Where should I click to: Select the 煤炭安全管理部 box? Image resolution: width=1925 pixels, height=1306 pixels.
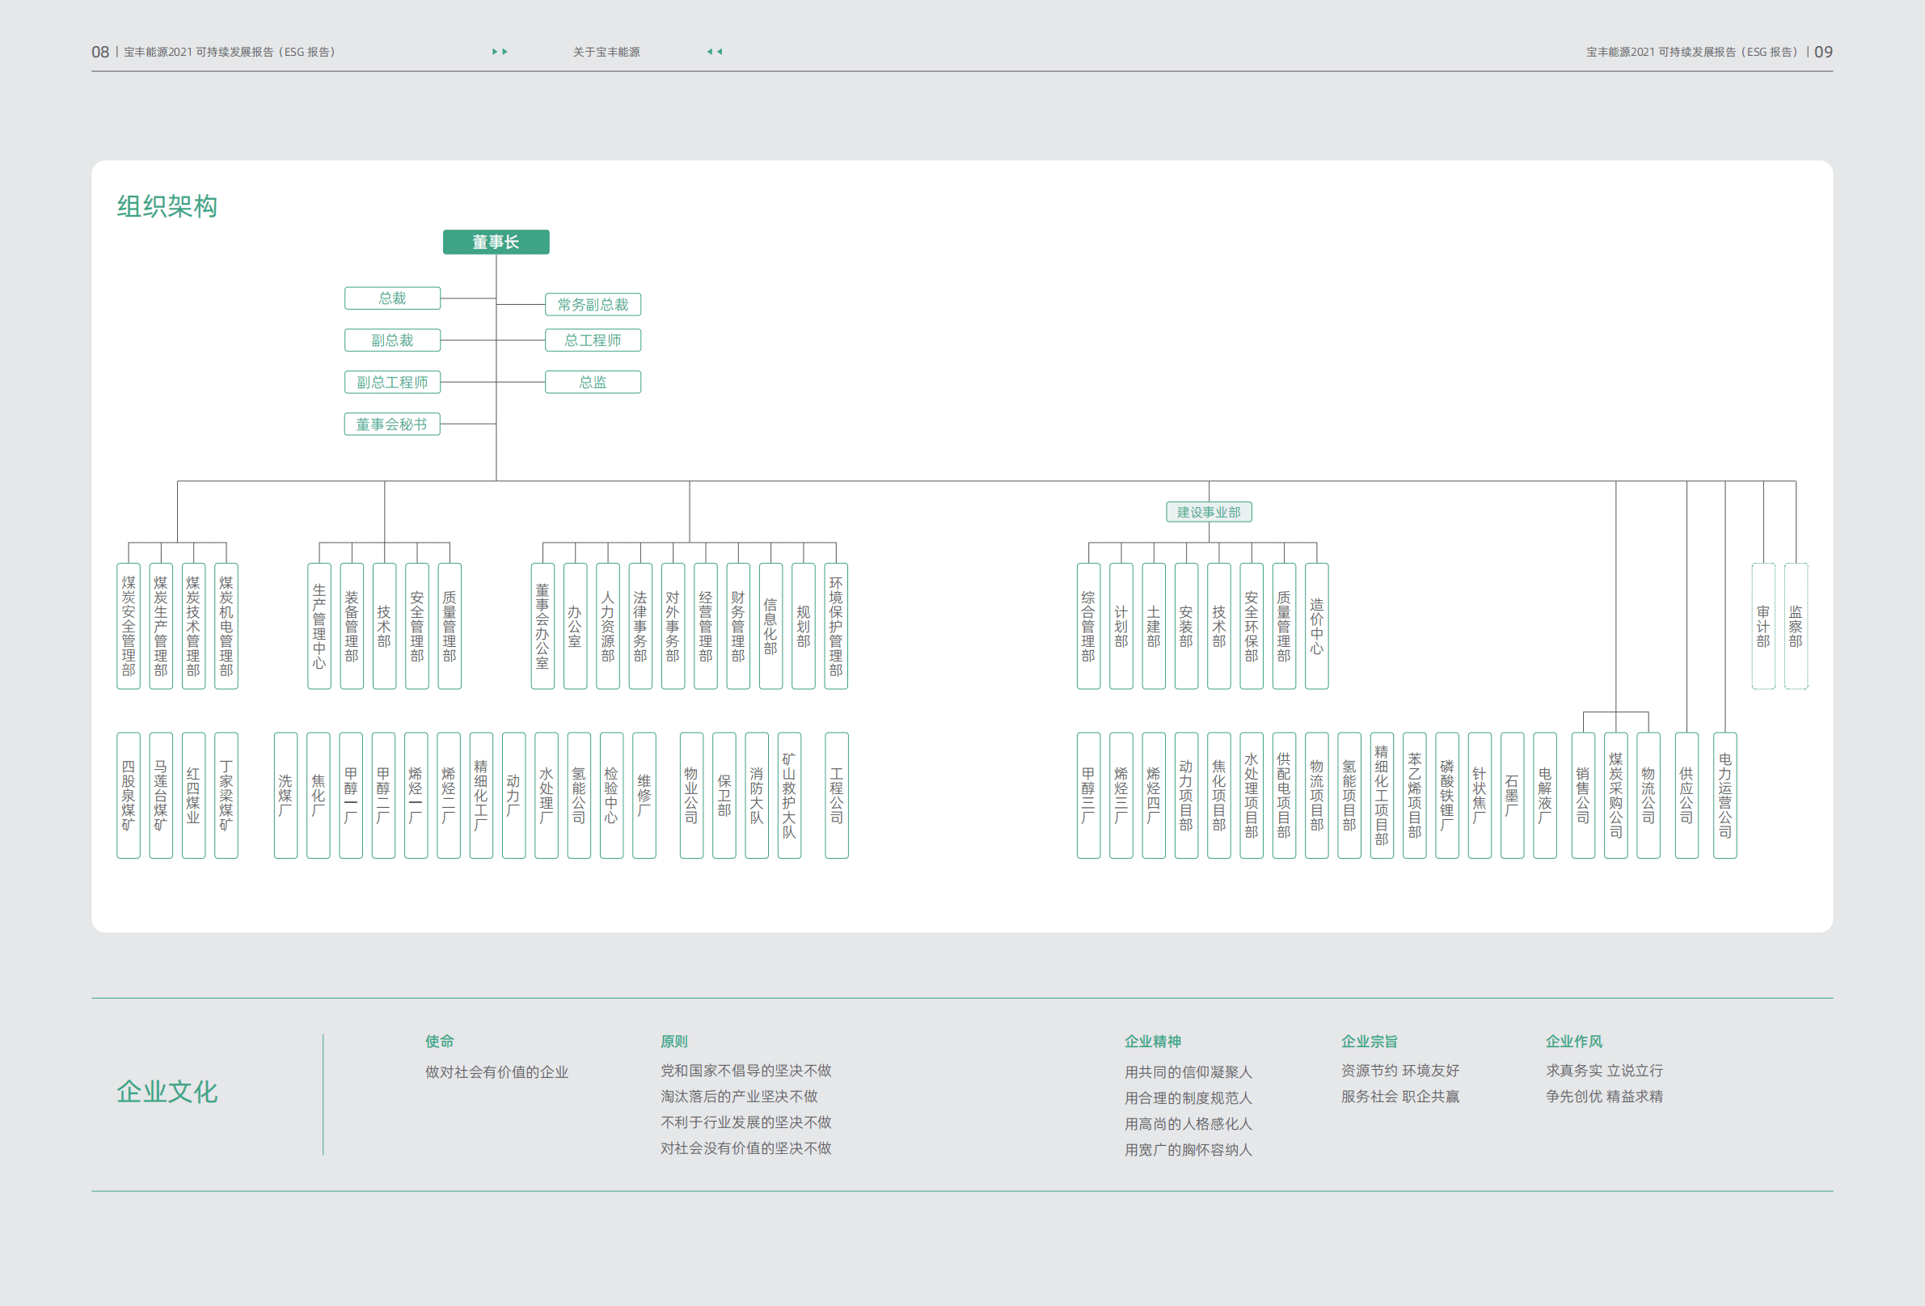pos(129,626)
